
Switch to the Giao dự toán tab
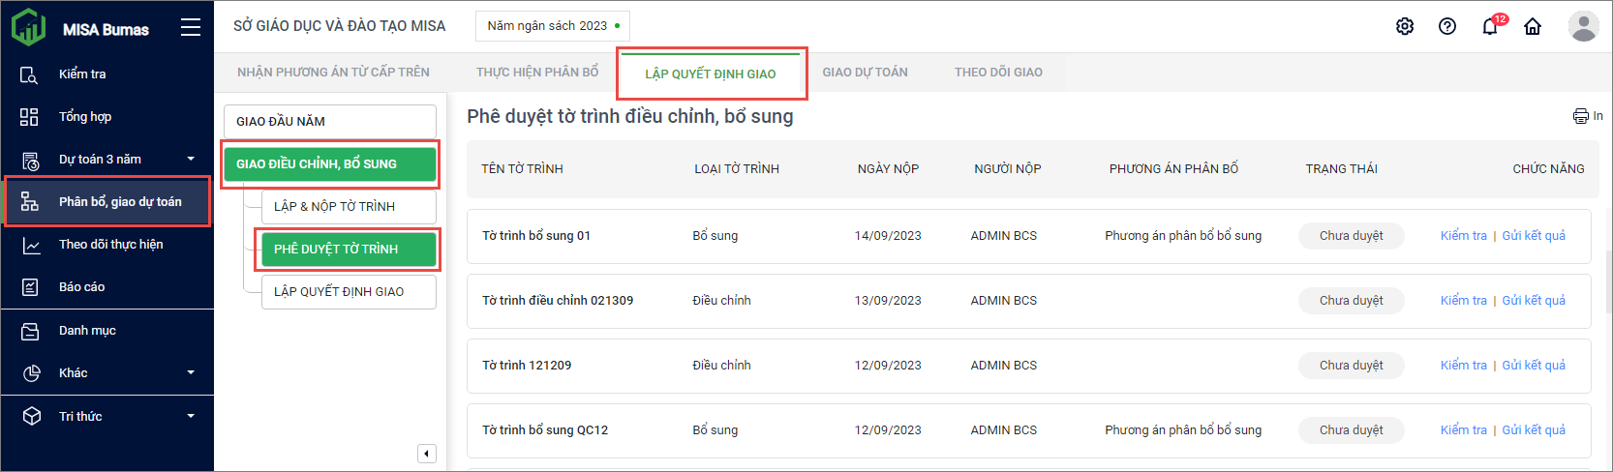[x=865, y=73]
